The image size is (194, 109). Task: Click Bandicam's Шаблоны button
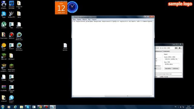click(x=176, y=68)
